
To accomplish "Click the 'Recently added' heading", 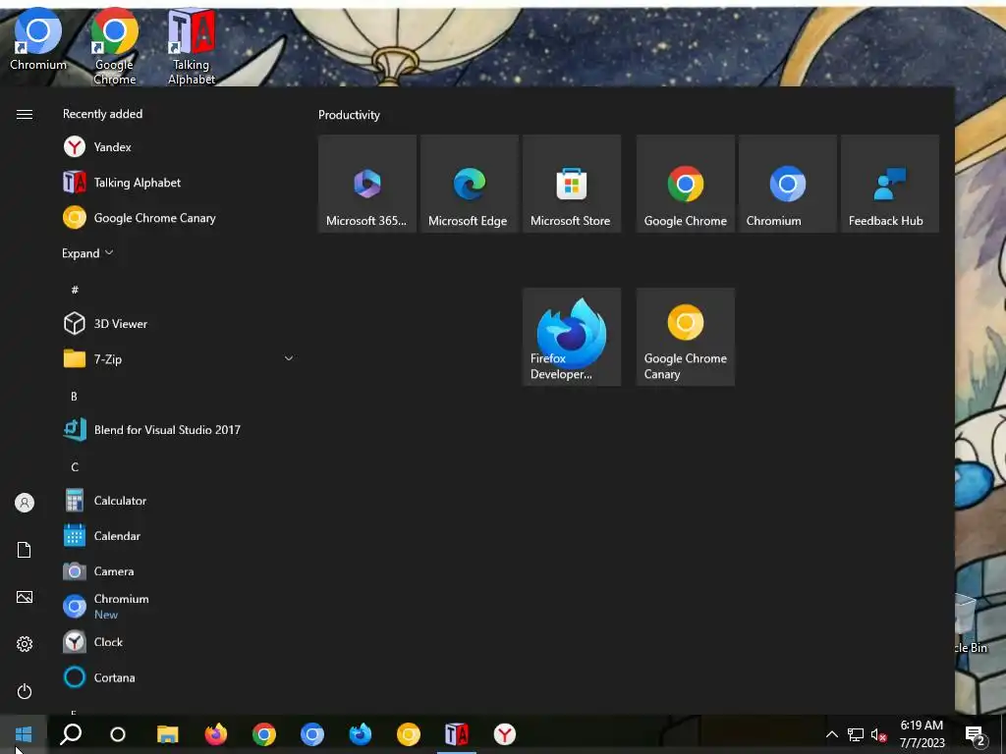I will (102, 114).
